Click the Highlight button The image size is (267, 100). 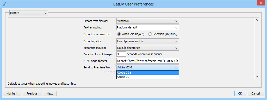click(12, 93)
